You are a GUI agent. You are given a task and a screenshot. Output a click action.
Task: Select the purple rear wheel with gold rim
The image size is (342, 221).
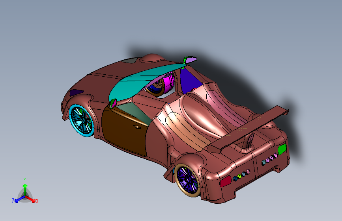[188, 180]
